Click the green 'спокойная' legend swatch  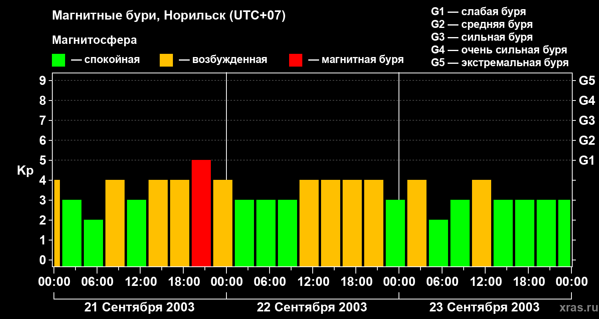pos(58,60)
